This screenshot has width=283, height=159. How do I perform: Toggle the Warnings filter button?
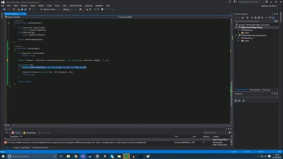pos(30,132)
